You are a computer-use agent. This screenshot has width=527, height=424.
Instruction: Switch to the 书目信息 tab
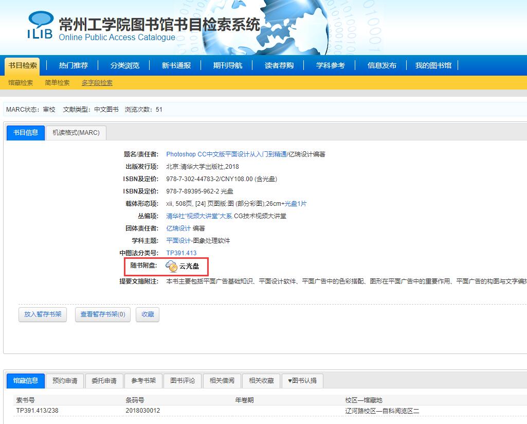coord(26,133)
